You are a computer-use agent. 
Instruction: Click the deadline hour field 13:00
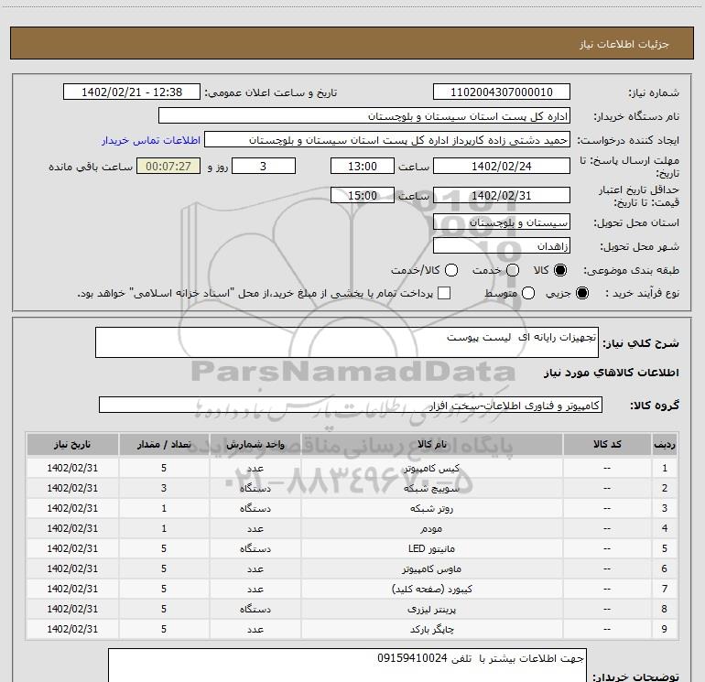pos(363,166)
